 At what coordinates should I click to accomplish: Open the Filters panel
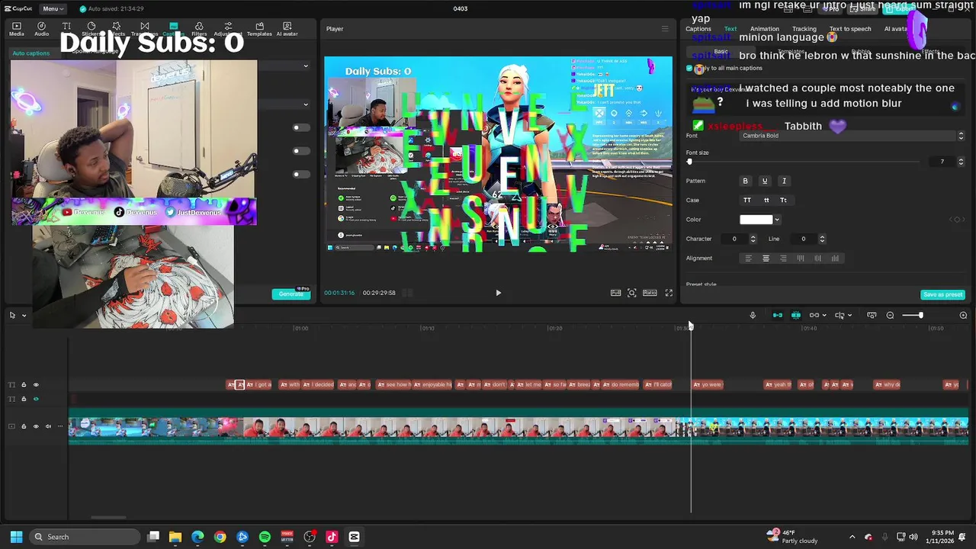coord(199,29)
